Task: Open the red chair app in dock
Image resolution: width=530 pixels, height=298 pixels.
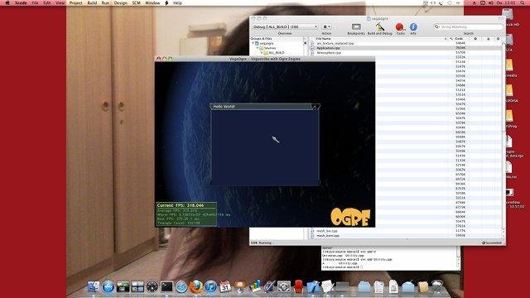Action: (298, 286)
